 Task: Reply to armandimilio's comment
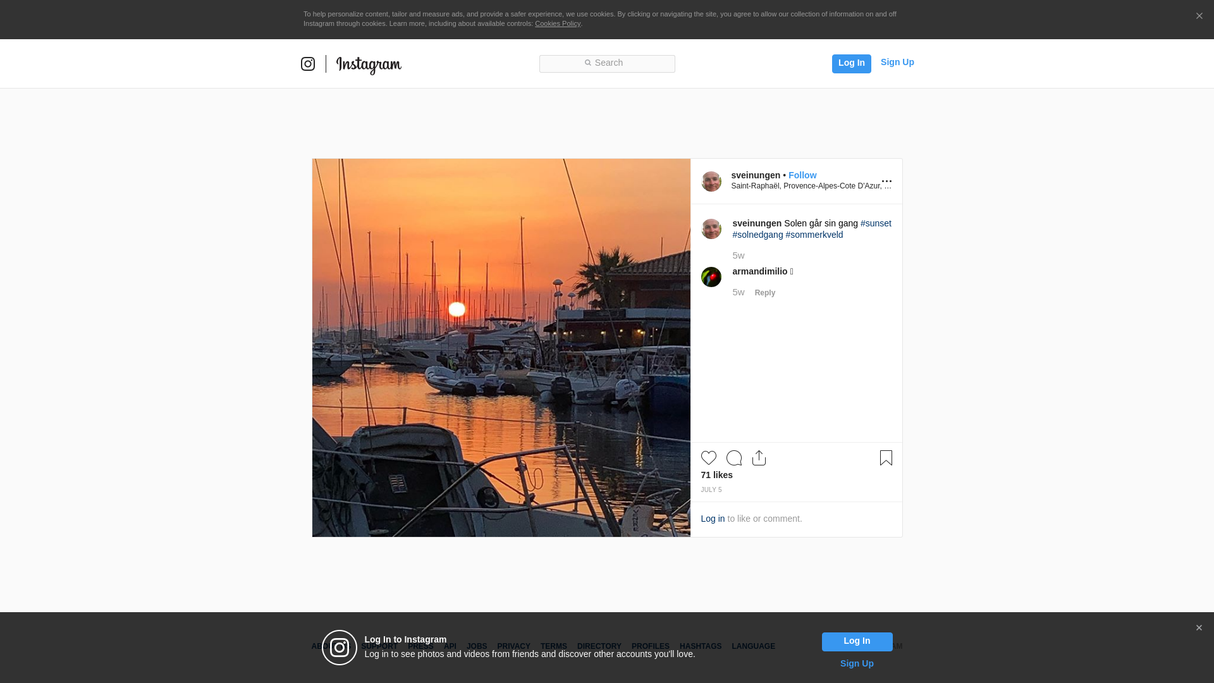pyautogui.click(x=764, y=293)
